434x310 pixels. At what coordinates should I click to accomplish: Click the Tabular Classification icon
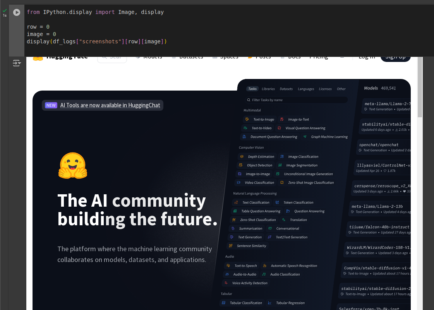tap(224, 303)
